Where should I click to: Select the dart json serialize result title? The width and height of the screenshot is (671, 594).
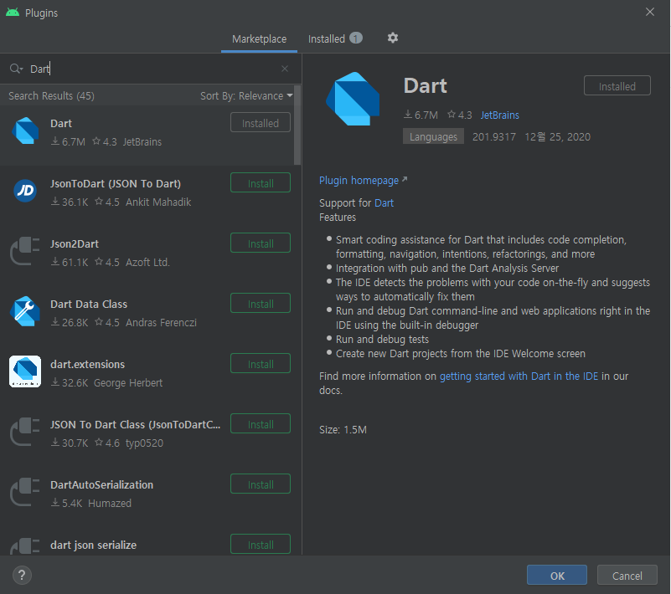pos(93,545)
